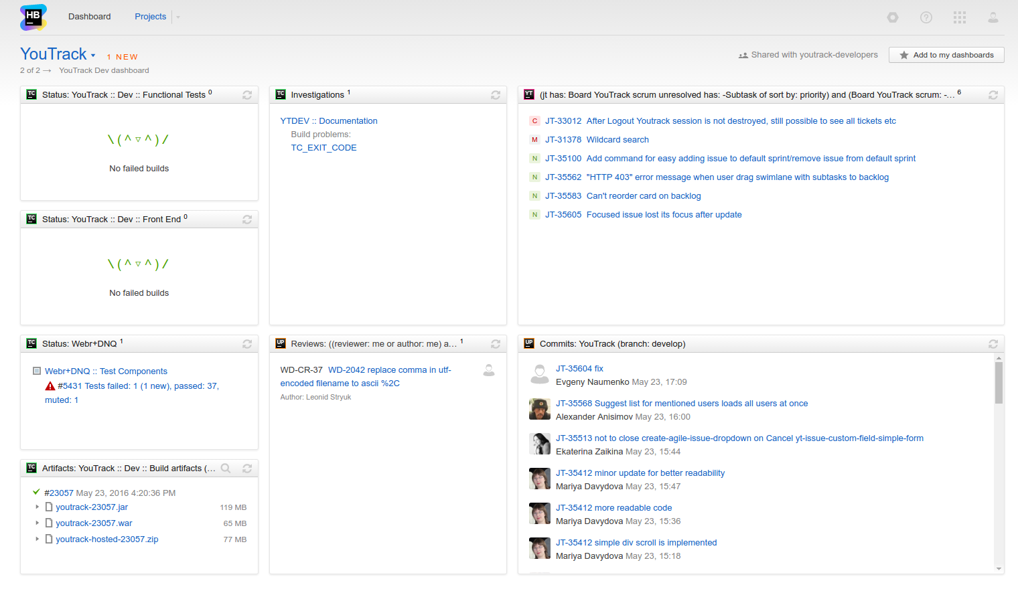Open the Dashboard menu item

[x=90, y=17]
